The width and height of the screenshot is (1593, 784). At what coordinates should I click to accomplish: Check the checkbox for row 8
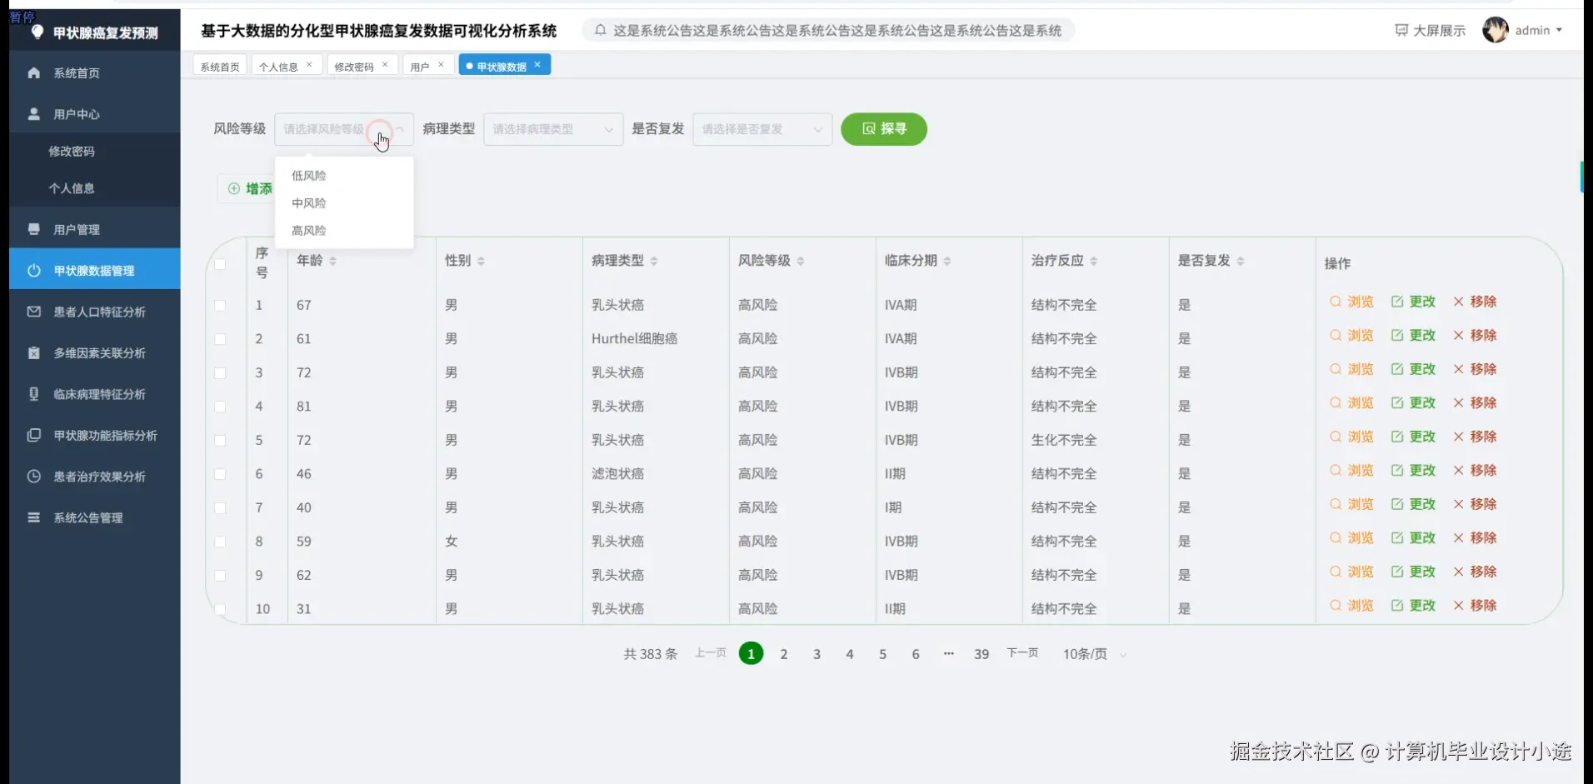tap(221, 542)
